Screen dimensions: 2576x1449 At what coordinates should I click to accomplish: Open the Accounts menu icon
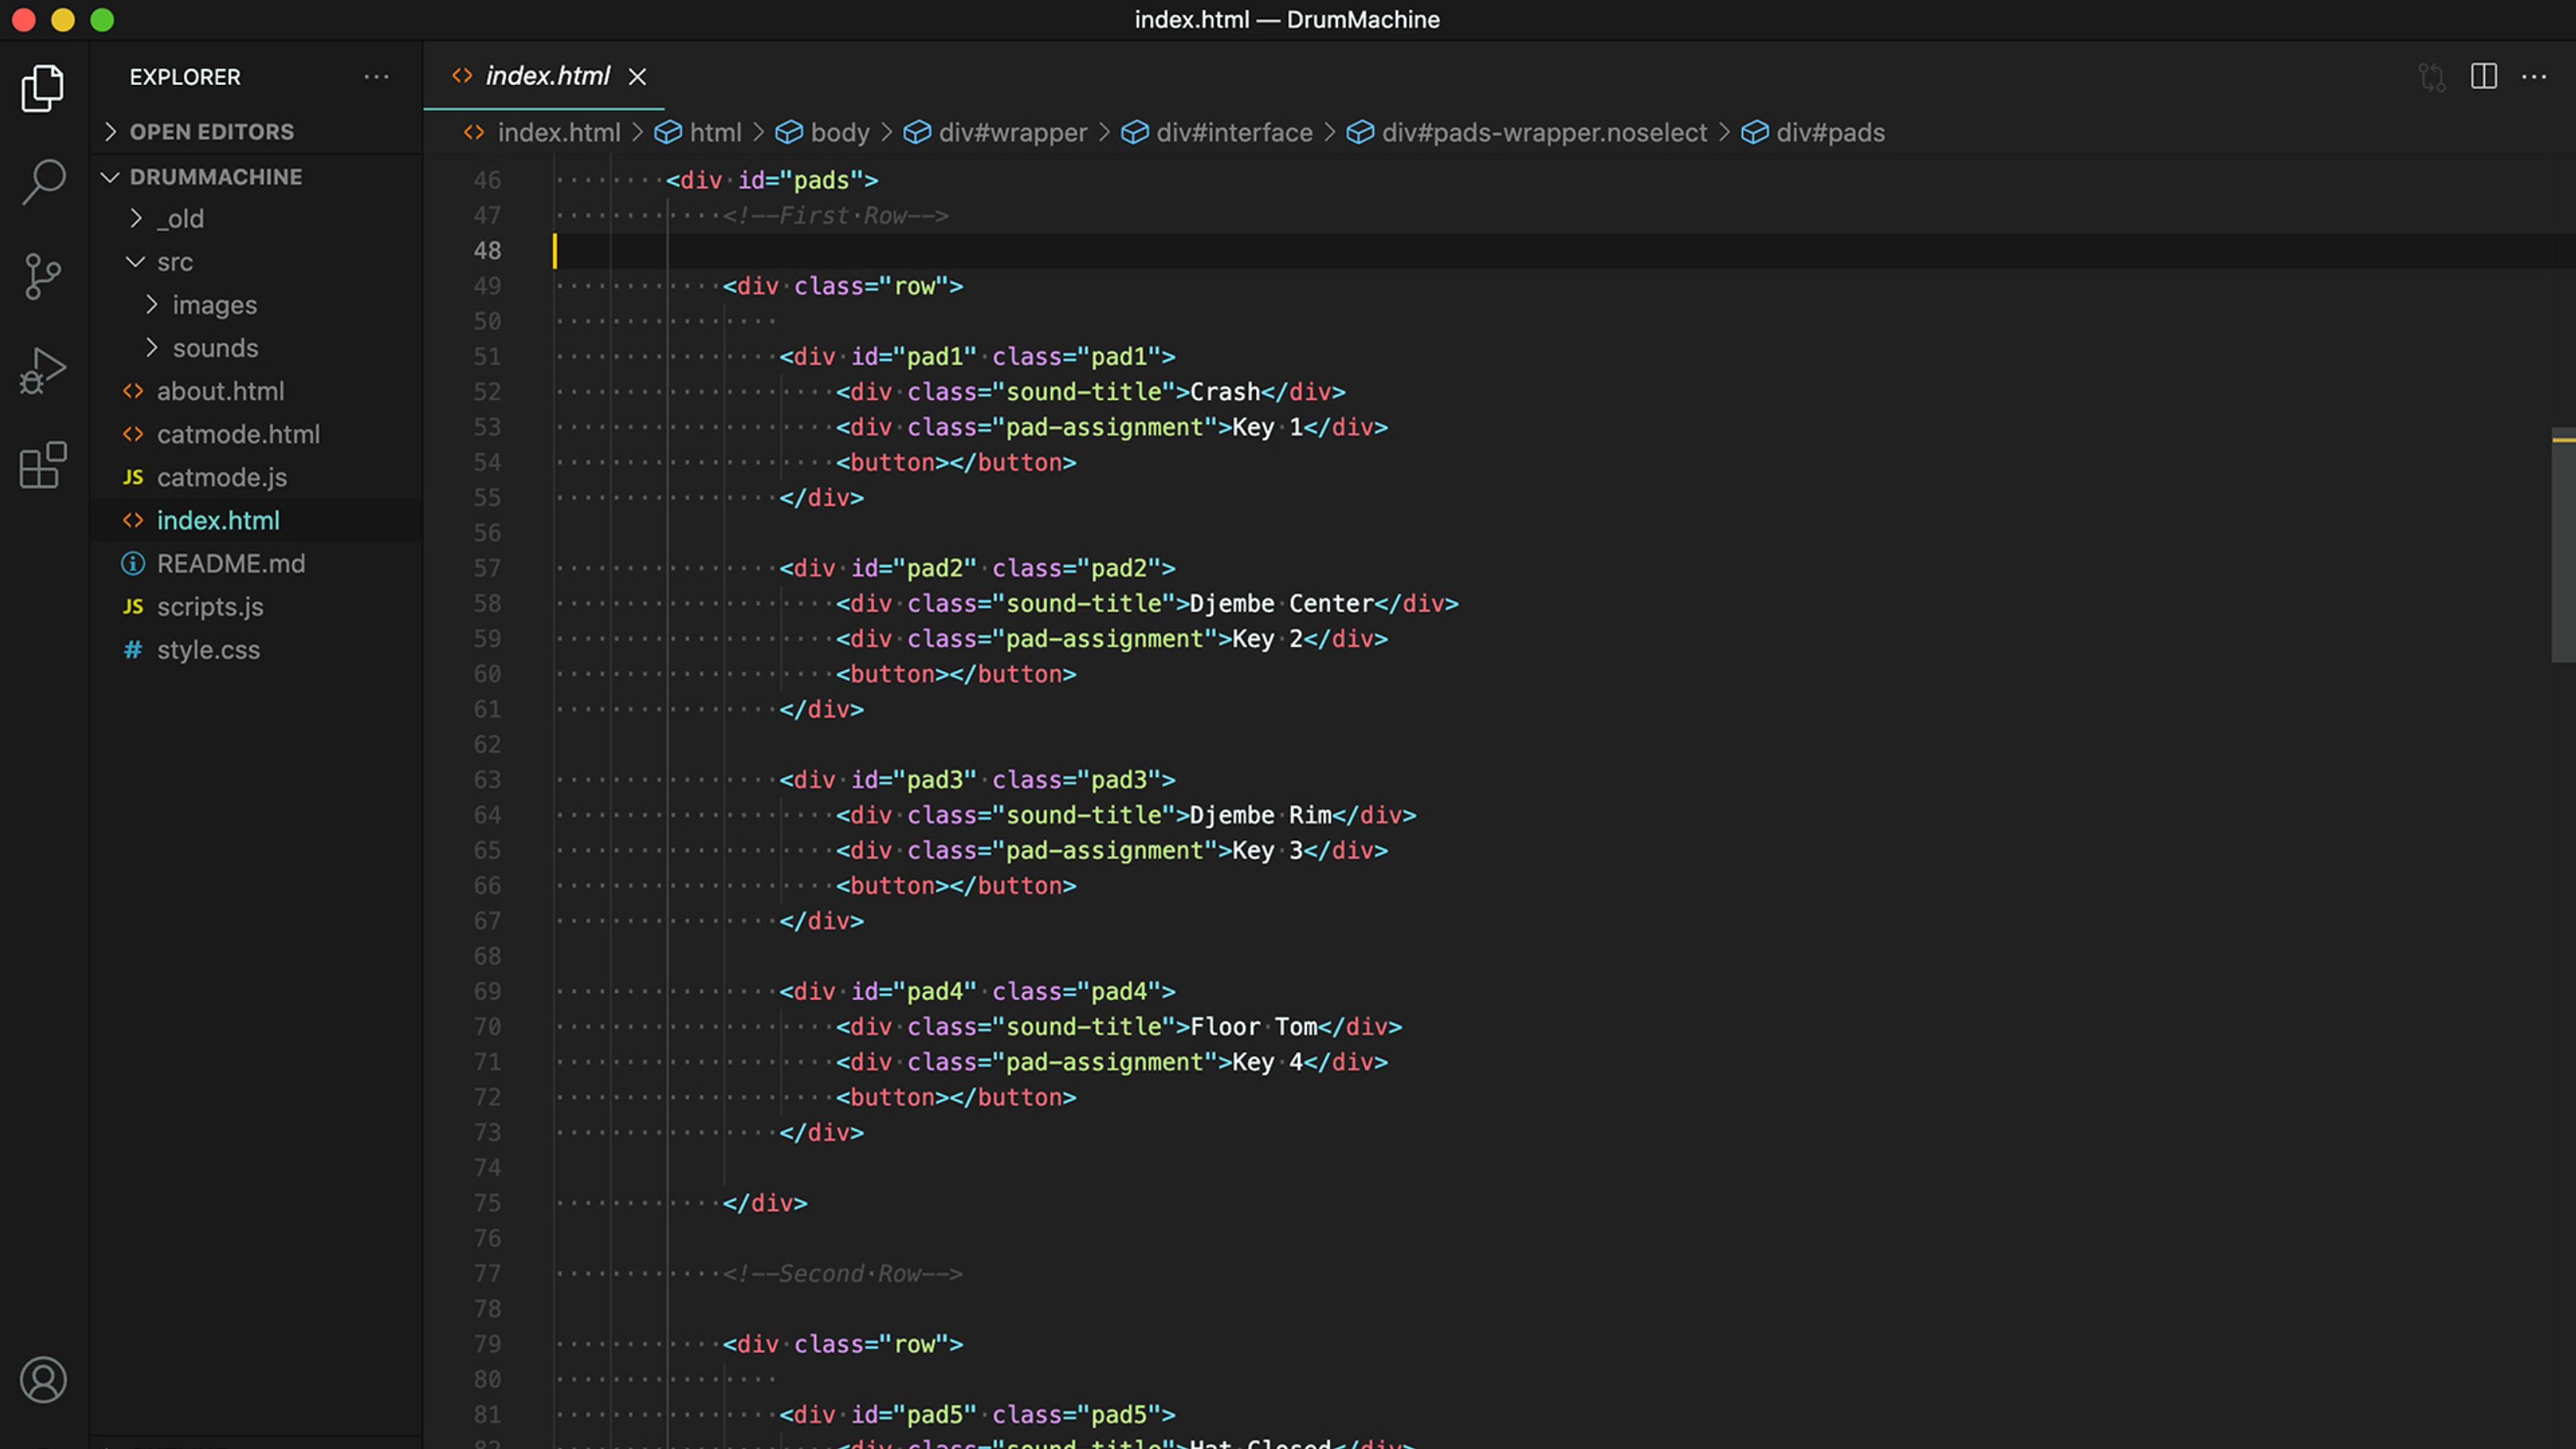pos(42,1379)
